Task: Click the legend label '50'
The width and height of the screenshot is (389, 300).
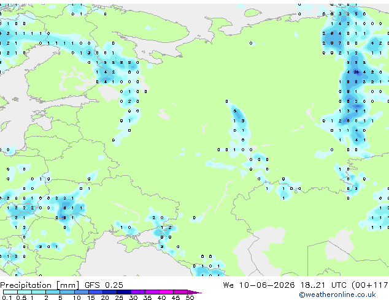Action: click(190, 298)
